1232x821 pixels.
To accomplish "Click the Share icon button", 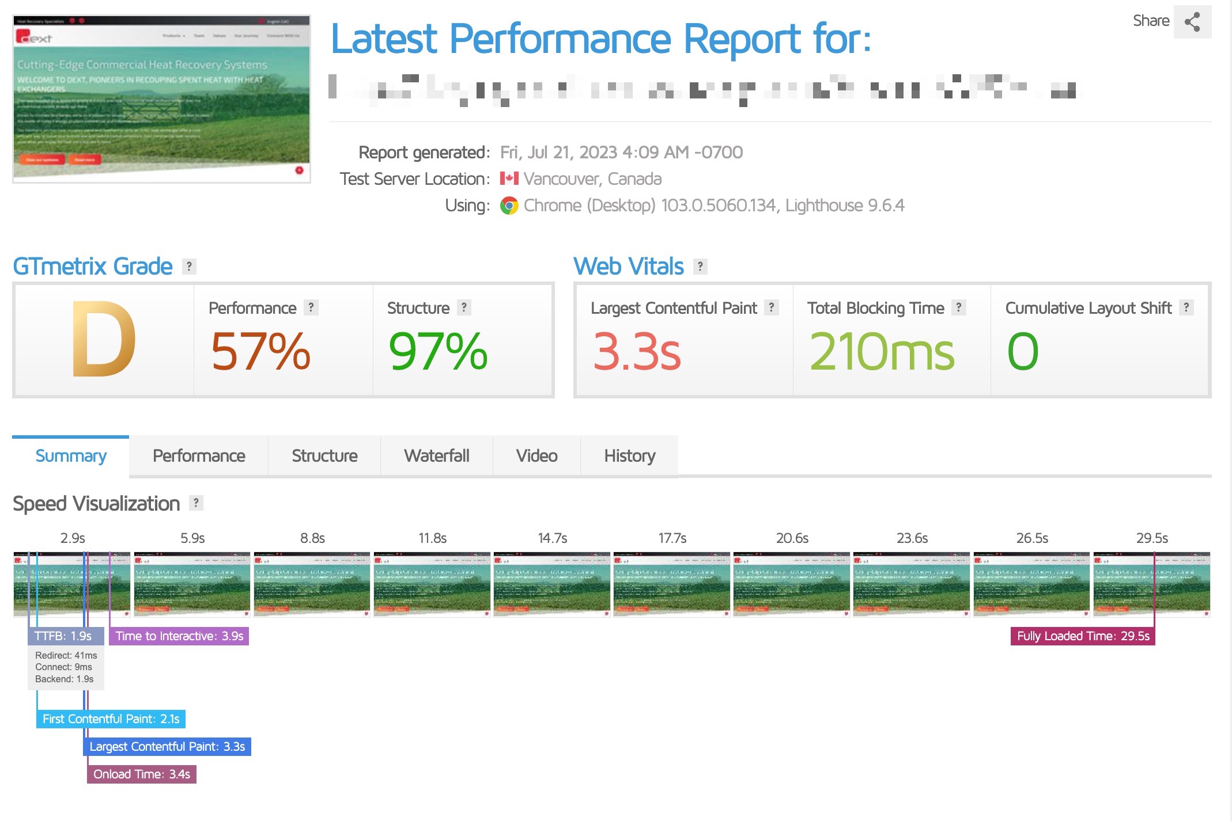I will click(x=1192, y=22).
